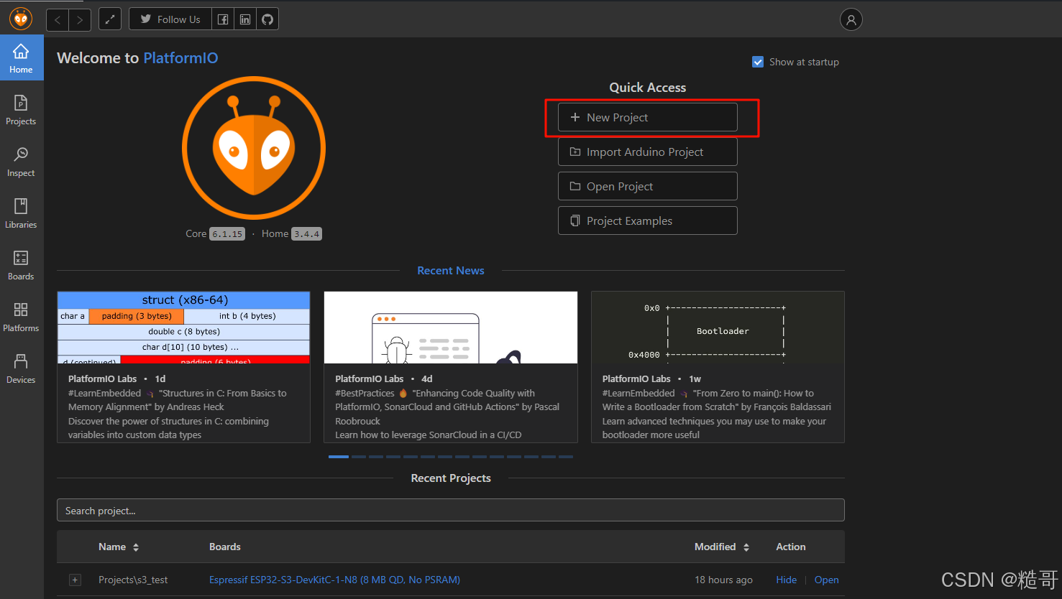Screen dimensions: 1062x599
Task: Open the Enhancing Code Quality news text
Action: 447,414
